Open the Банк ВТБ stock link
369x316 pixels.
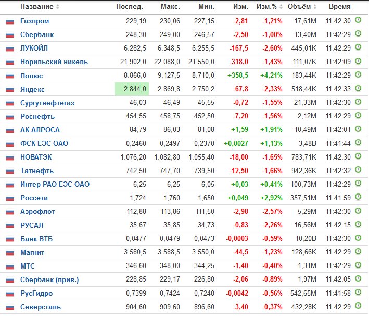tap(36, 239)
